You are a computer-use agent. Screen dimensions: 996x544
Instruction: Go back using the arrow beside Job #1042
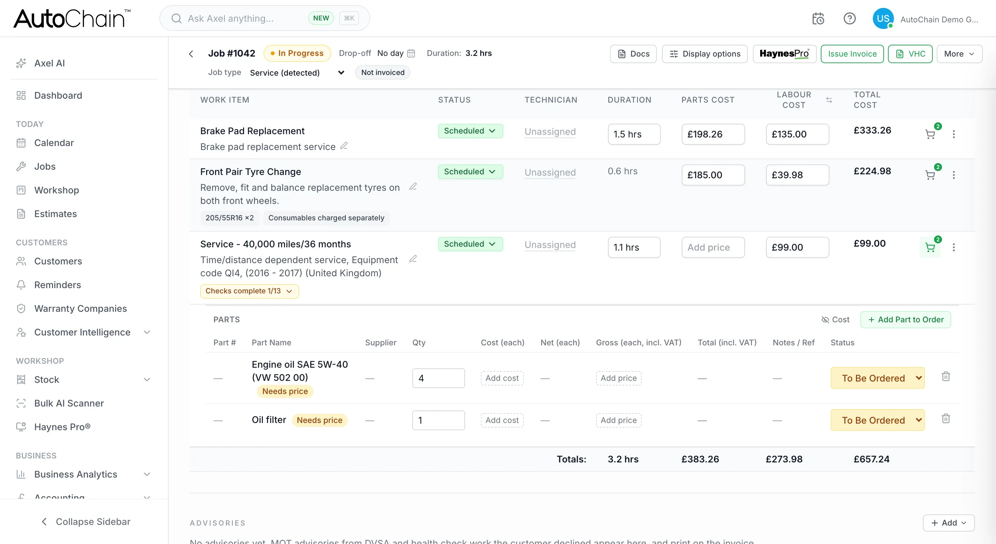[191, 54]
